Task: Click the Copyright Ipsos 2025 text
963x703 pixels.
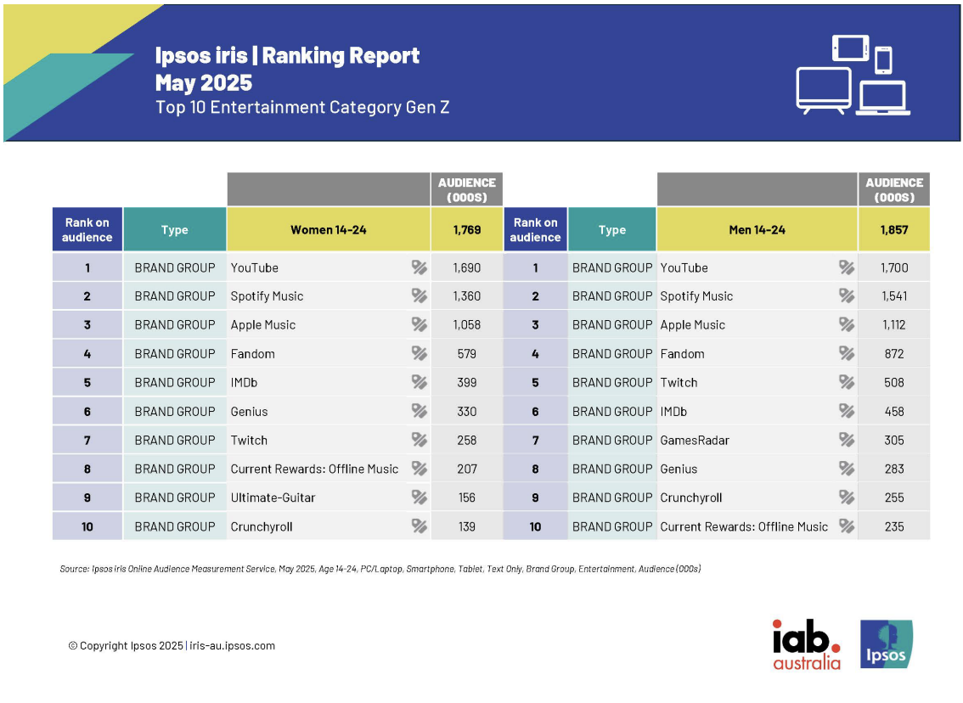Action: pos(126,645)
